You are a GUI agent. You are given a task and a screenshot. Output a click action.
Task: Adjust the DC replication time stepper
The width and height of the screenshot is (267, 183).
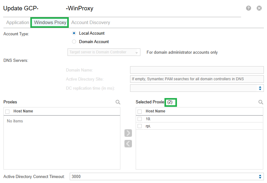[x=260, y=88]
